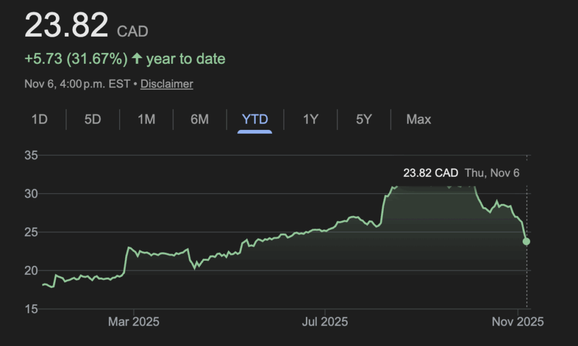Select the 5D time range tab

(93, 120)
